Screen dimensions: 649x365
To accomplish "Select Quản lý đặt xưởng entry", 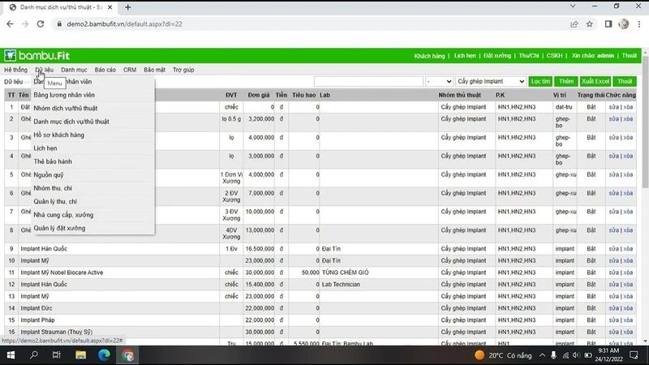I will pyautogui.click(x=59, y=228).
